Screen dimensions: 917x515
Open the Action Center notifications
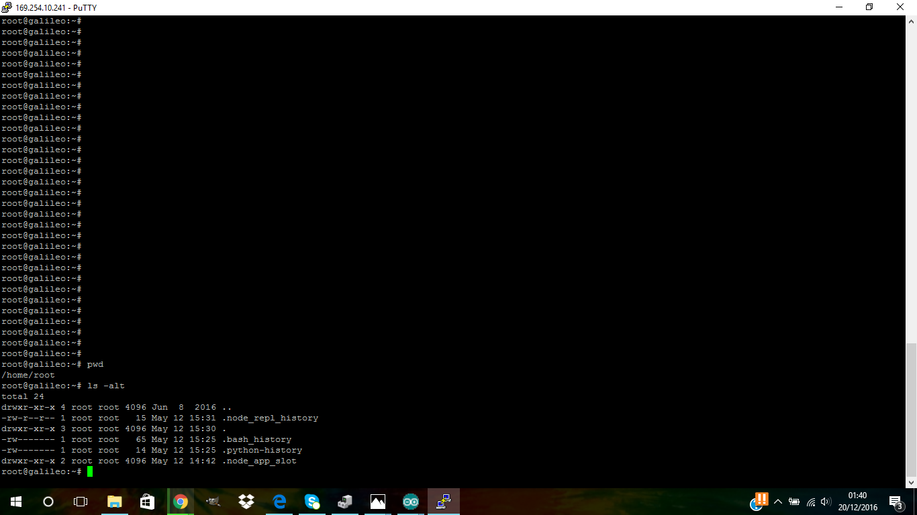tap(896, 502)
